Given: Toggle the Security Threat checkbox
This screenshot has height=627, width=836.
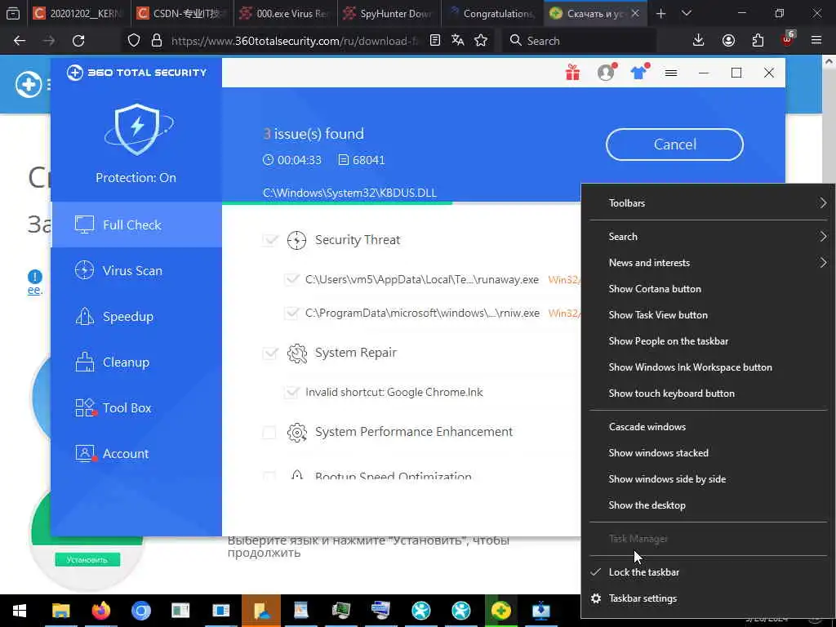Looking at the screenshot, I should click(269, 240).
